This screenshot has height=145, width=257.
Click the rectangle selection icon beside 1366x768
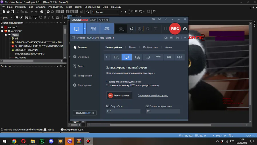(x=73, y=38)
